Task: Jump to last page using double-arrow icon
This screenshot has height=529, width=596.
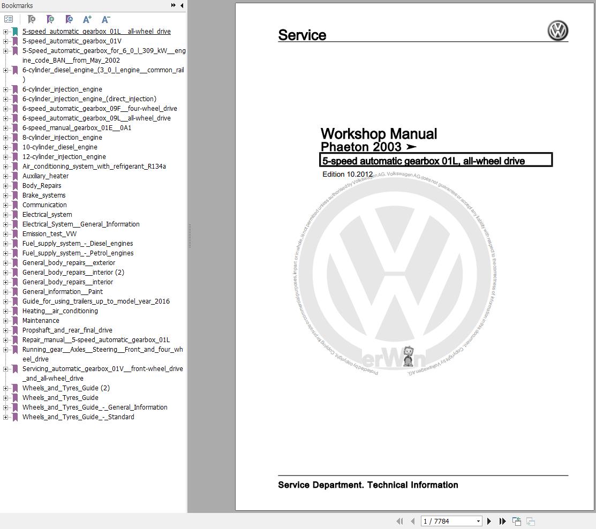Action: click(x=502, y=521)
